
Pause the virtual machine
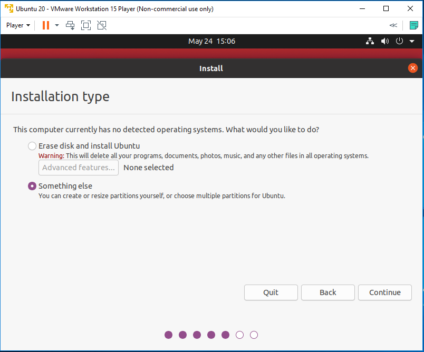coord(46,25)
